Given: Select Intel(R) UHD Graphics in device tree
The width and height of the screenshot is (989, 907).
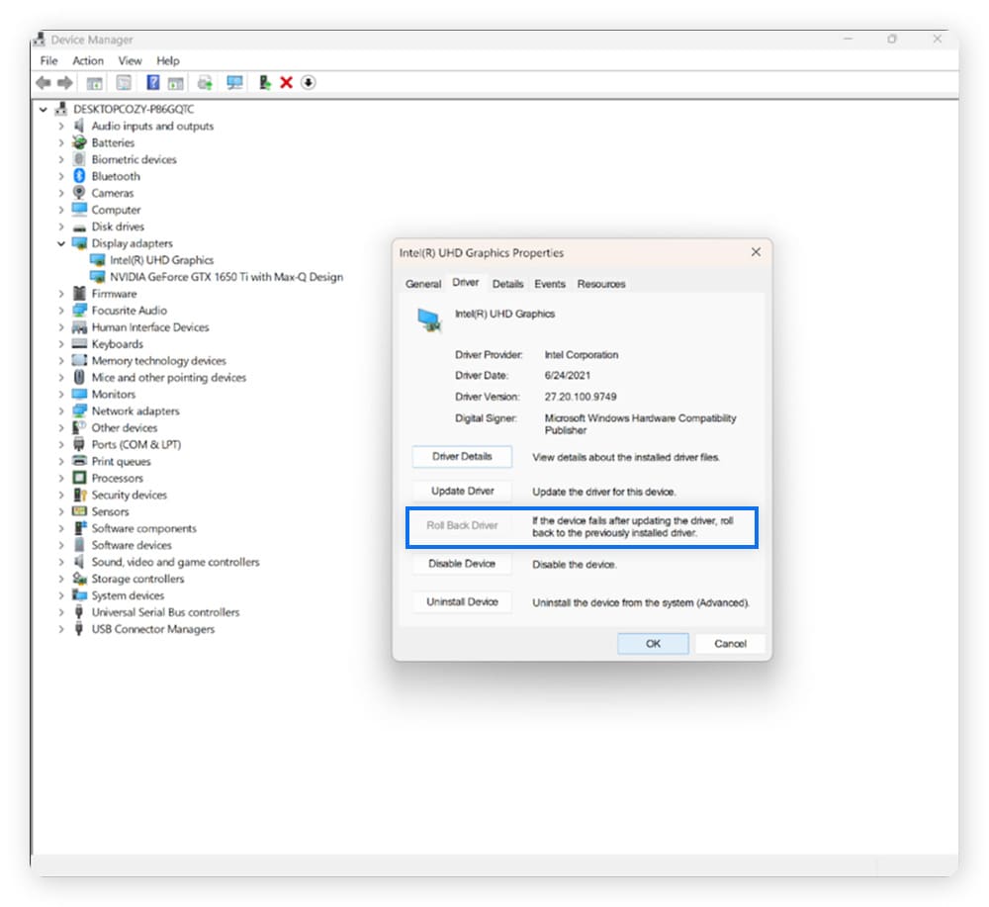Looking at the screenshot, I should click(161, 260).
